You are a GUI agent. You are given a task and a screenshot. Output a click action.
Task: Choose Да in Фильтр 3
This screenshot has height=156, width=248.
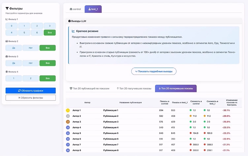(14, 63)
